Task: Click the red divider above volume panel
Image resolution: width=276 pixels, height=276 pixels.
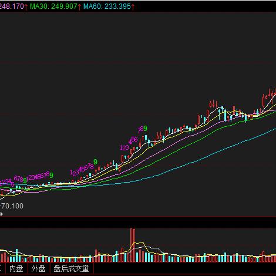Action: pyautogui.click(x=138, y=217)
